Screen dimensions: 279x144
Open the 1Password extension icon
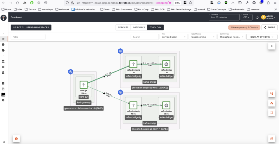click(x=219, y=3)
